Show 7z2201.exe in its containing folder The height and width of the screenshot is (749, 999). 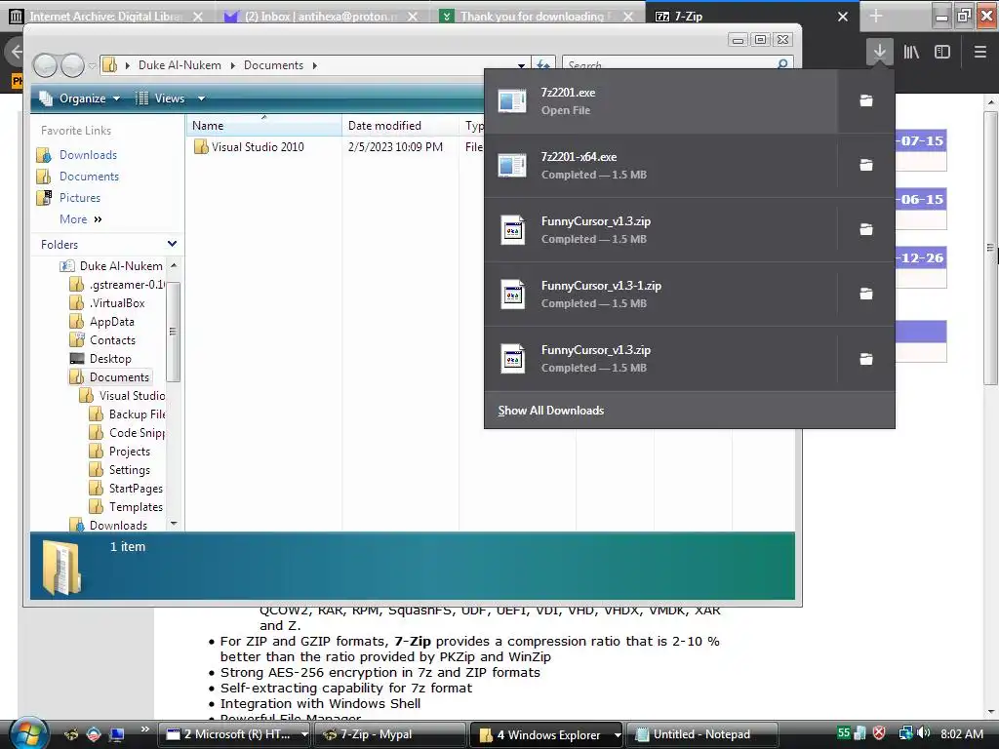click(x=866, y=100)
